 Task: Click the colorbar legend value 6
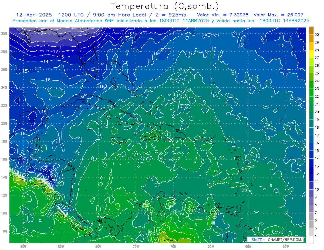click(x=316, y=220)
